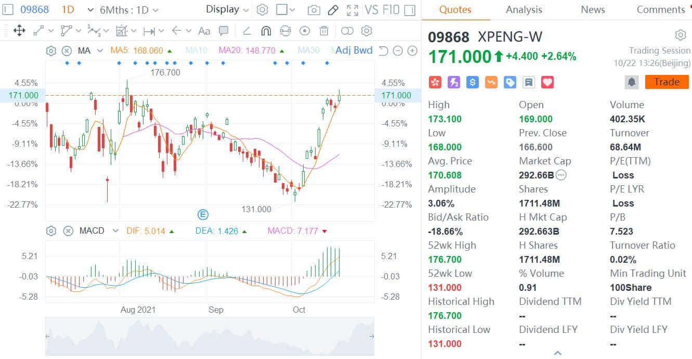This screenshot has width=692, height=359.
Task: Click the trash icon to delete drawings
Action: tap(324, 31)
